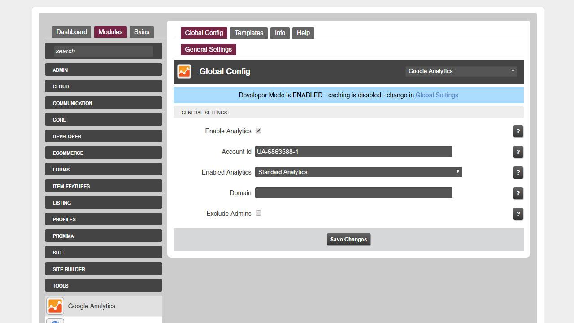Open the Google Analytics module dropdown
Image resolution: width=574 pixels, height=323 pixels.
(461, 71)
